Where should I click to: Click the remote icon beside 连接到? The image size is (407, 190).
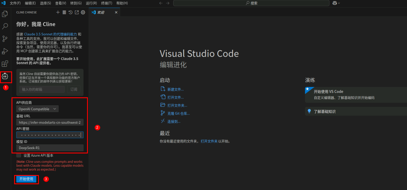point(163,121)
